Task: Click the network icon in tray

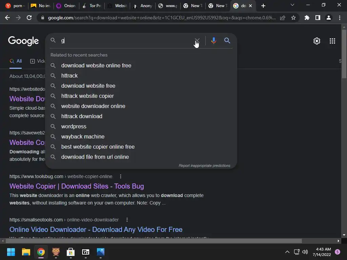Action: coord(297,252)
